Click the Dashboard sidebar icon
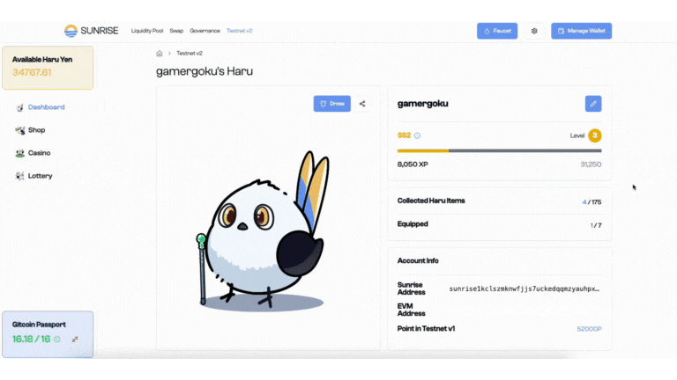Viewport: 677px width, 380px height. (x=20, y=107)
